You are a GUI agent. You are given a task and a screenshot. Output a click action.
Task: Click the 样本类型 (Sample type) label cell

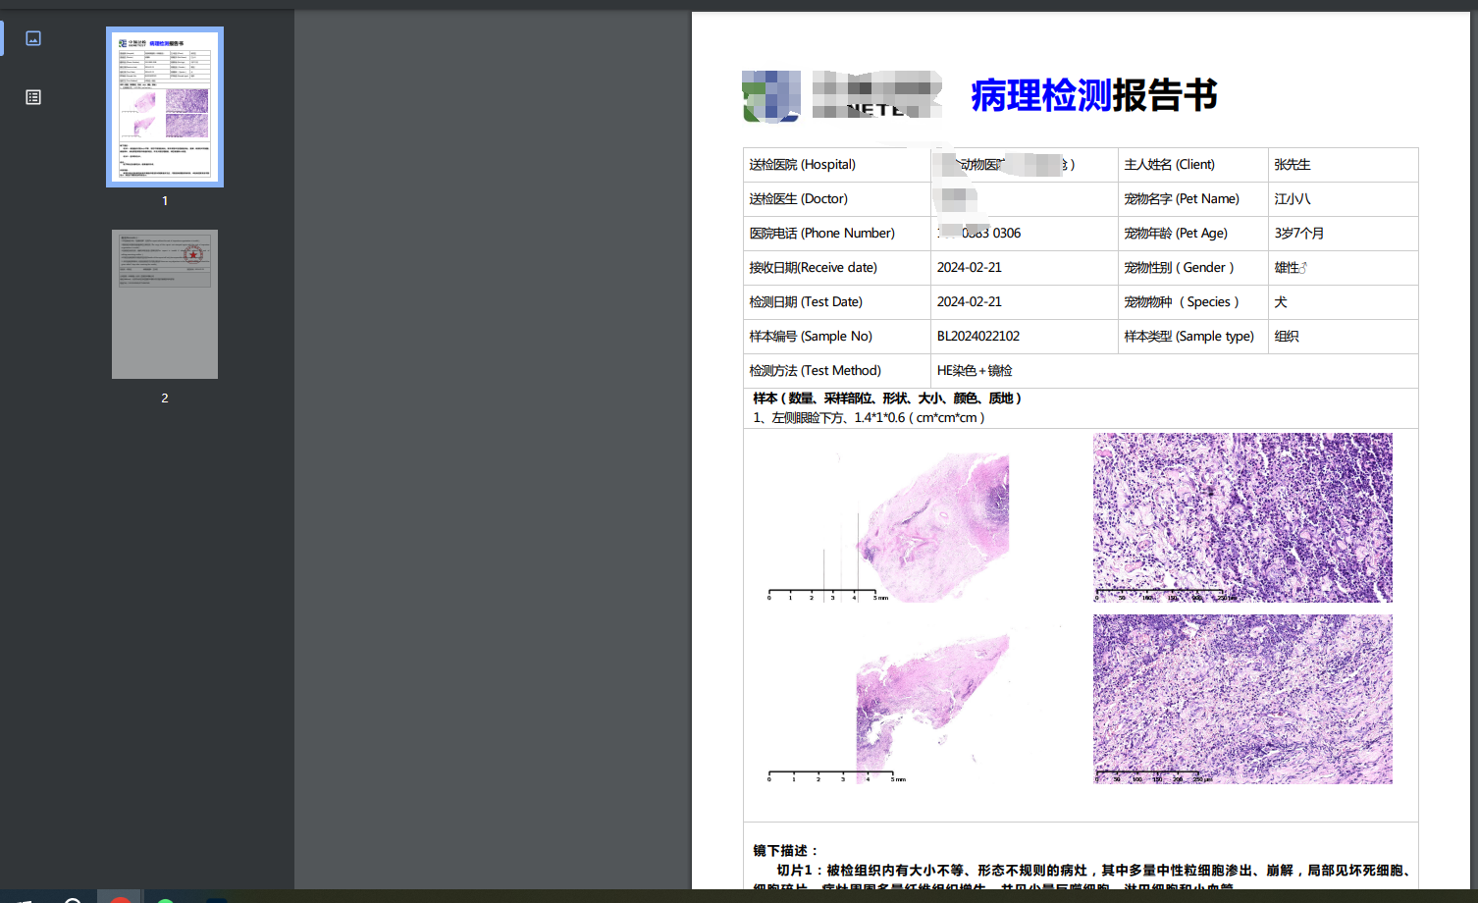click(x=1193, y=337)
